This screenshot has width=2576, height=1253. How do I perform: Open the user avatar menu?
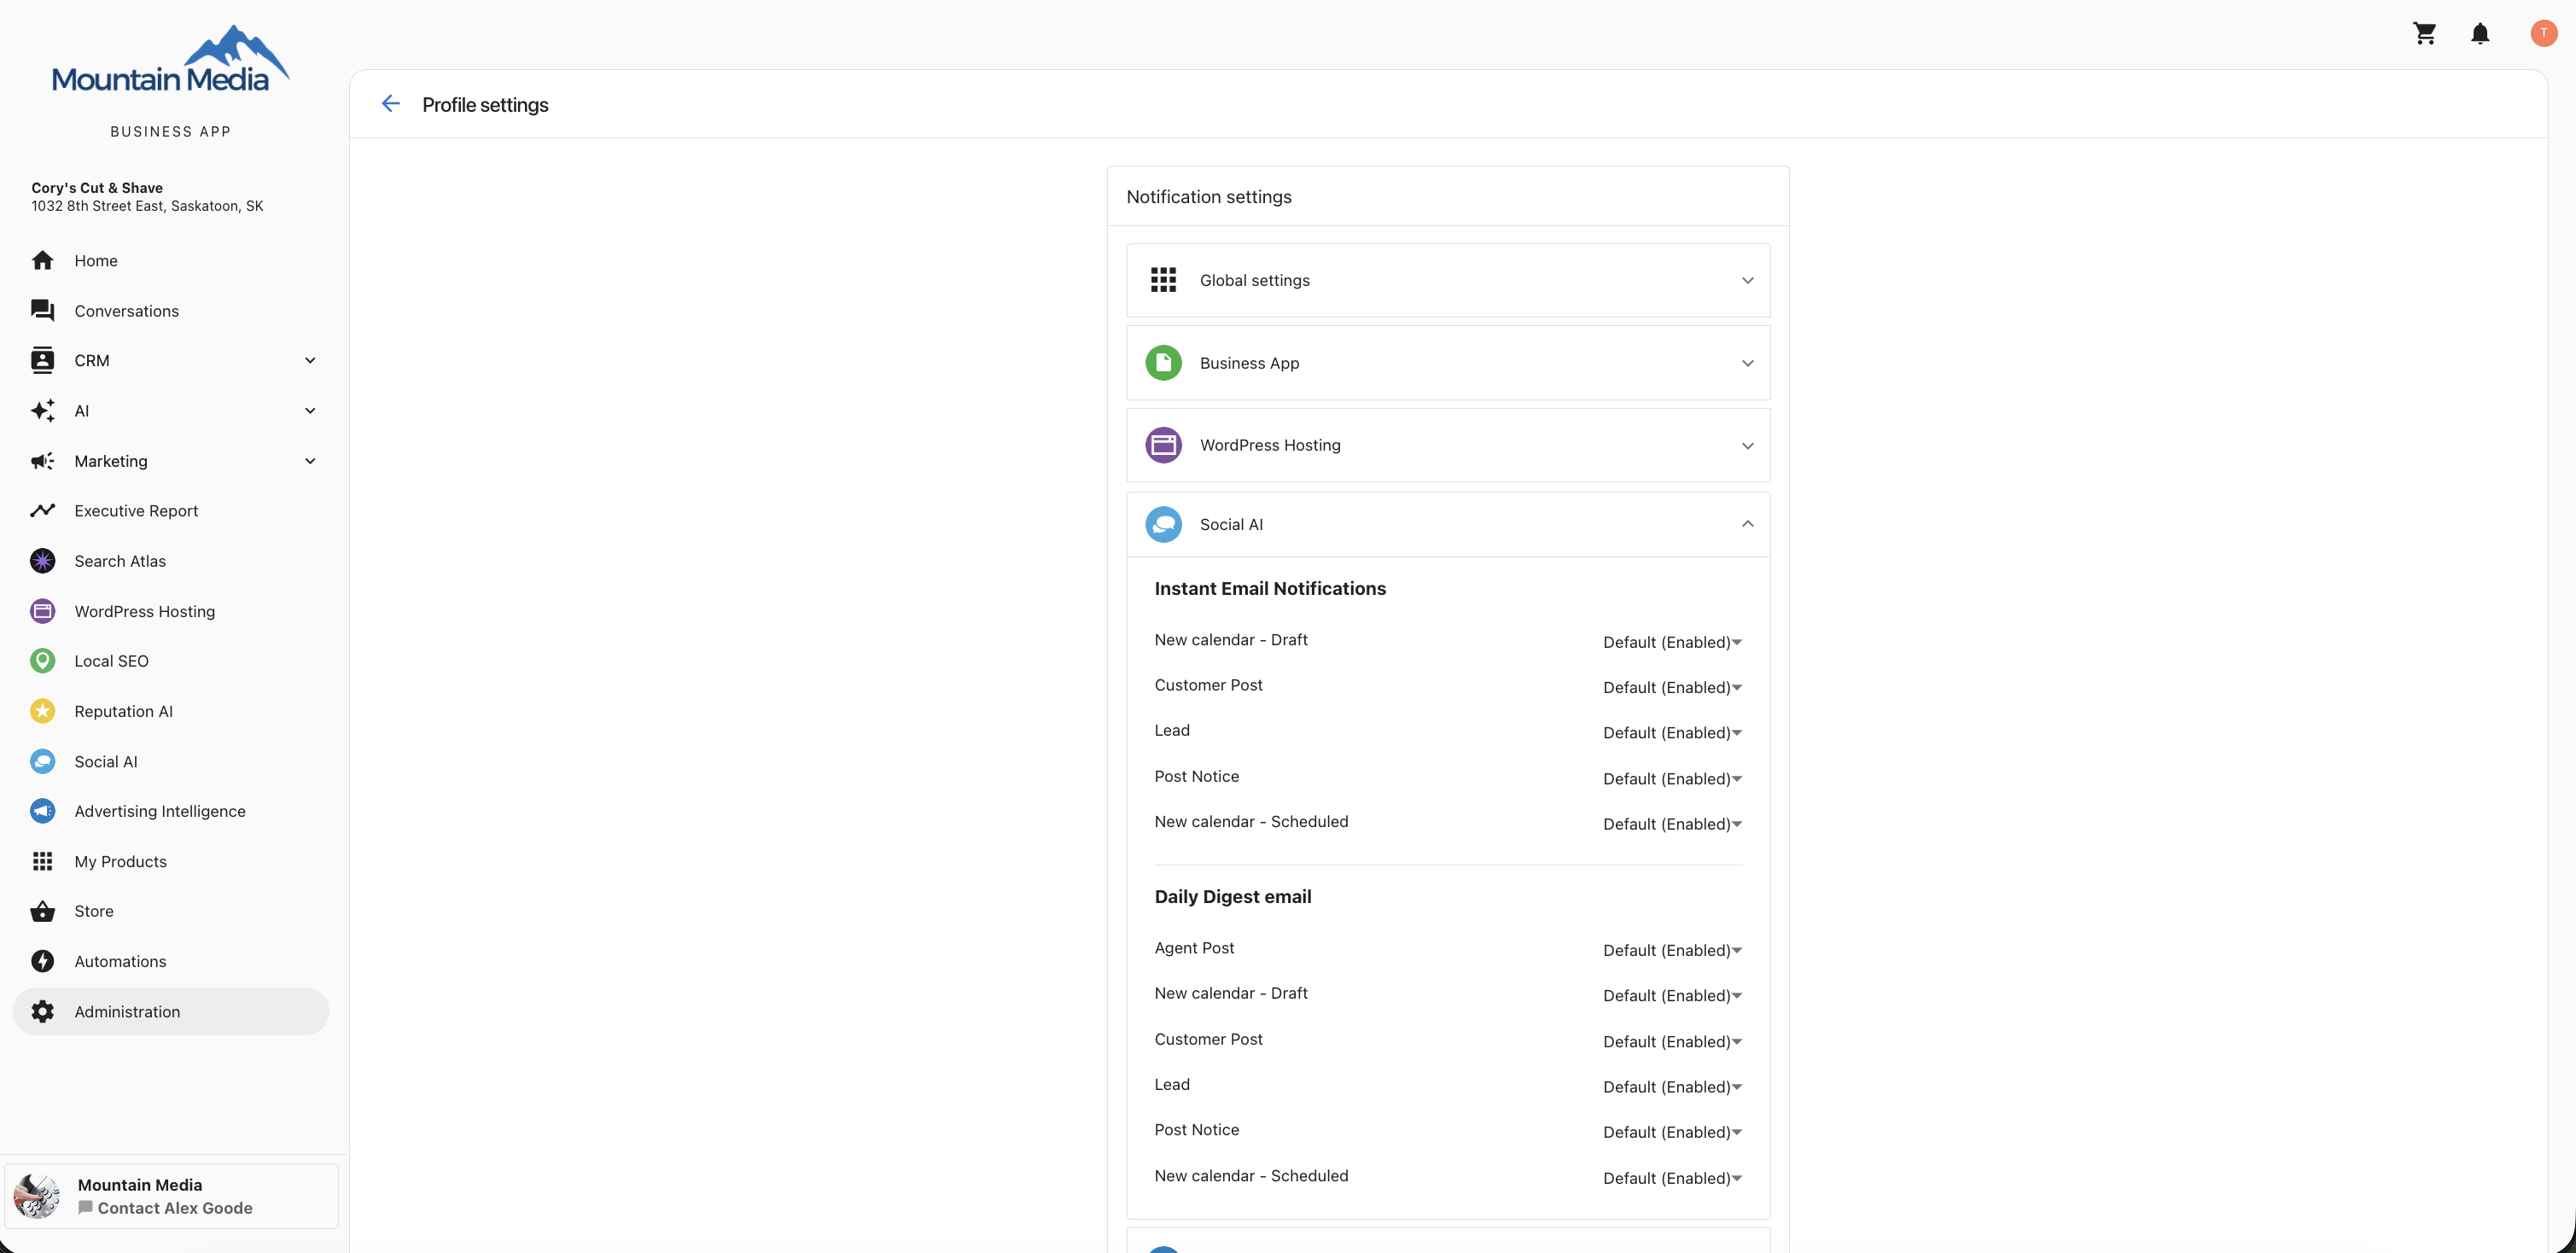point(2543,33)
